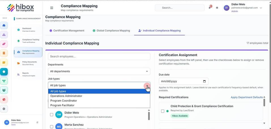The width and height of the screenshot is (271, 129).
Task: Open the notifications bell
Action: [210, 7]
